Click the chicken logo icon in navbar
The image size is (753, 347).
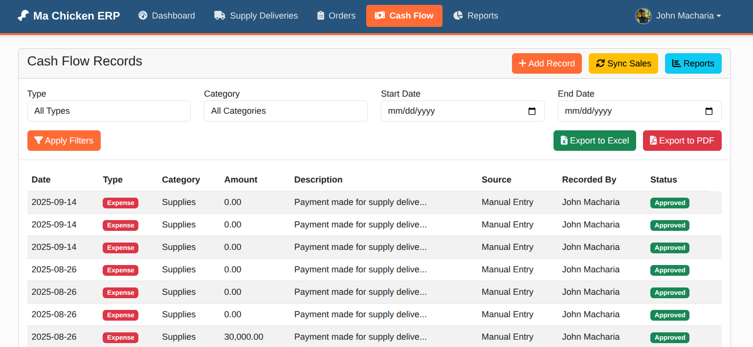pos(22,15)
